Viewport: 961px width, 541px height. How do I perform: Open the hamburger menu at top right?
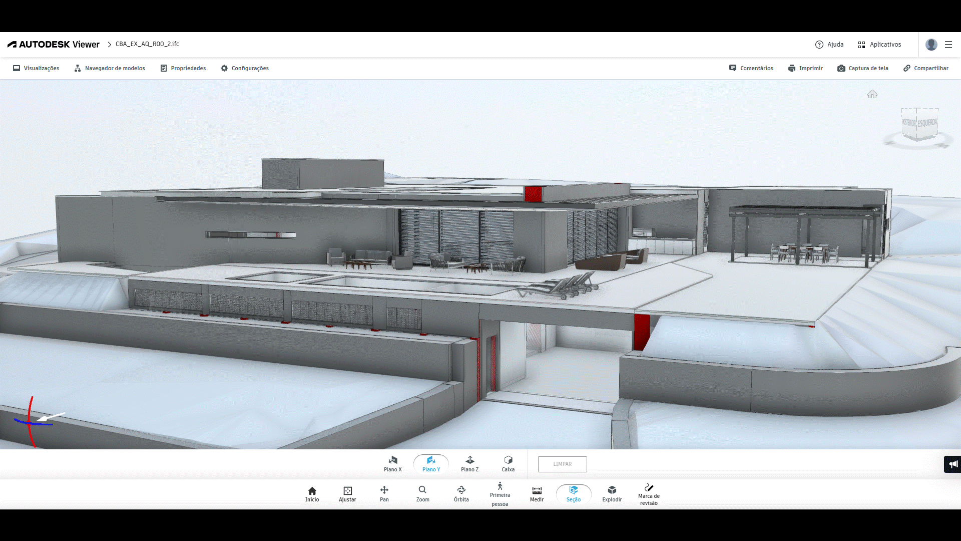tap(948, 45)
